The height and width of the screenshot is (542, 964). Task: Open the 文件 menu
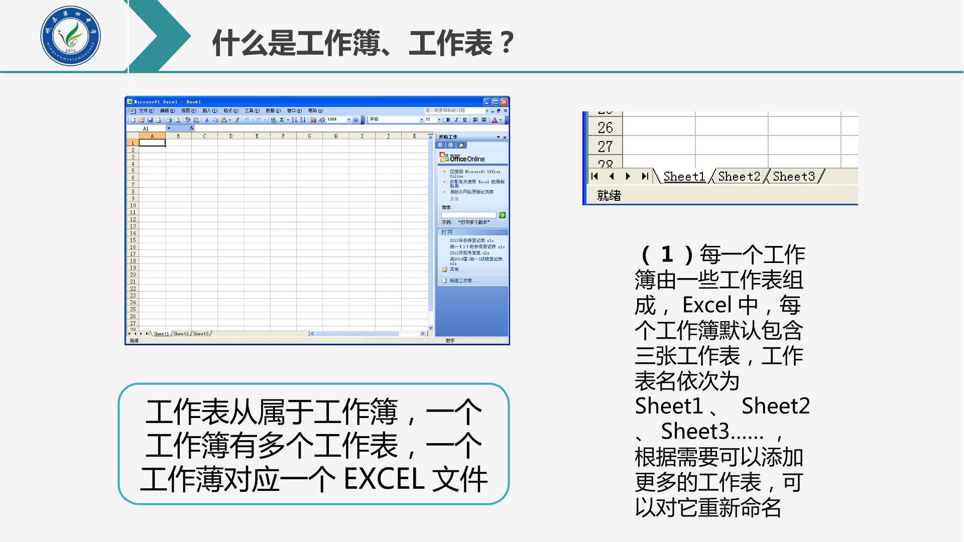[x=146, y=111]
